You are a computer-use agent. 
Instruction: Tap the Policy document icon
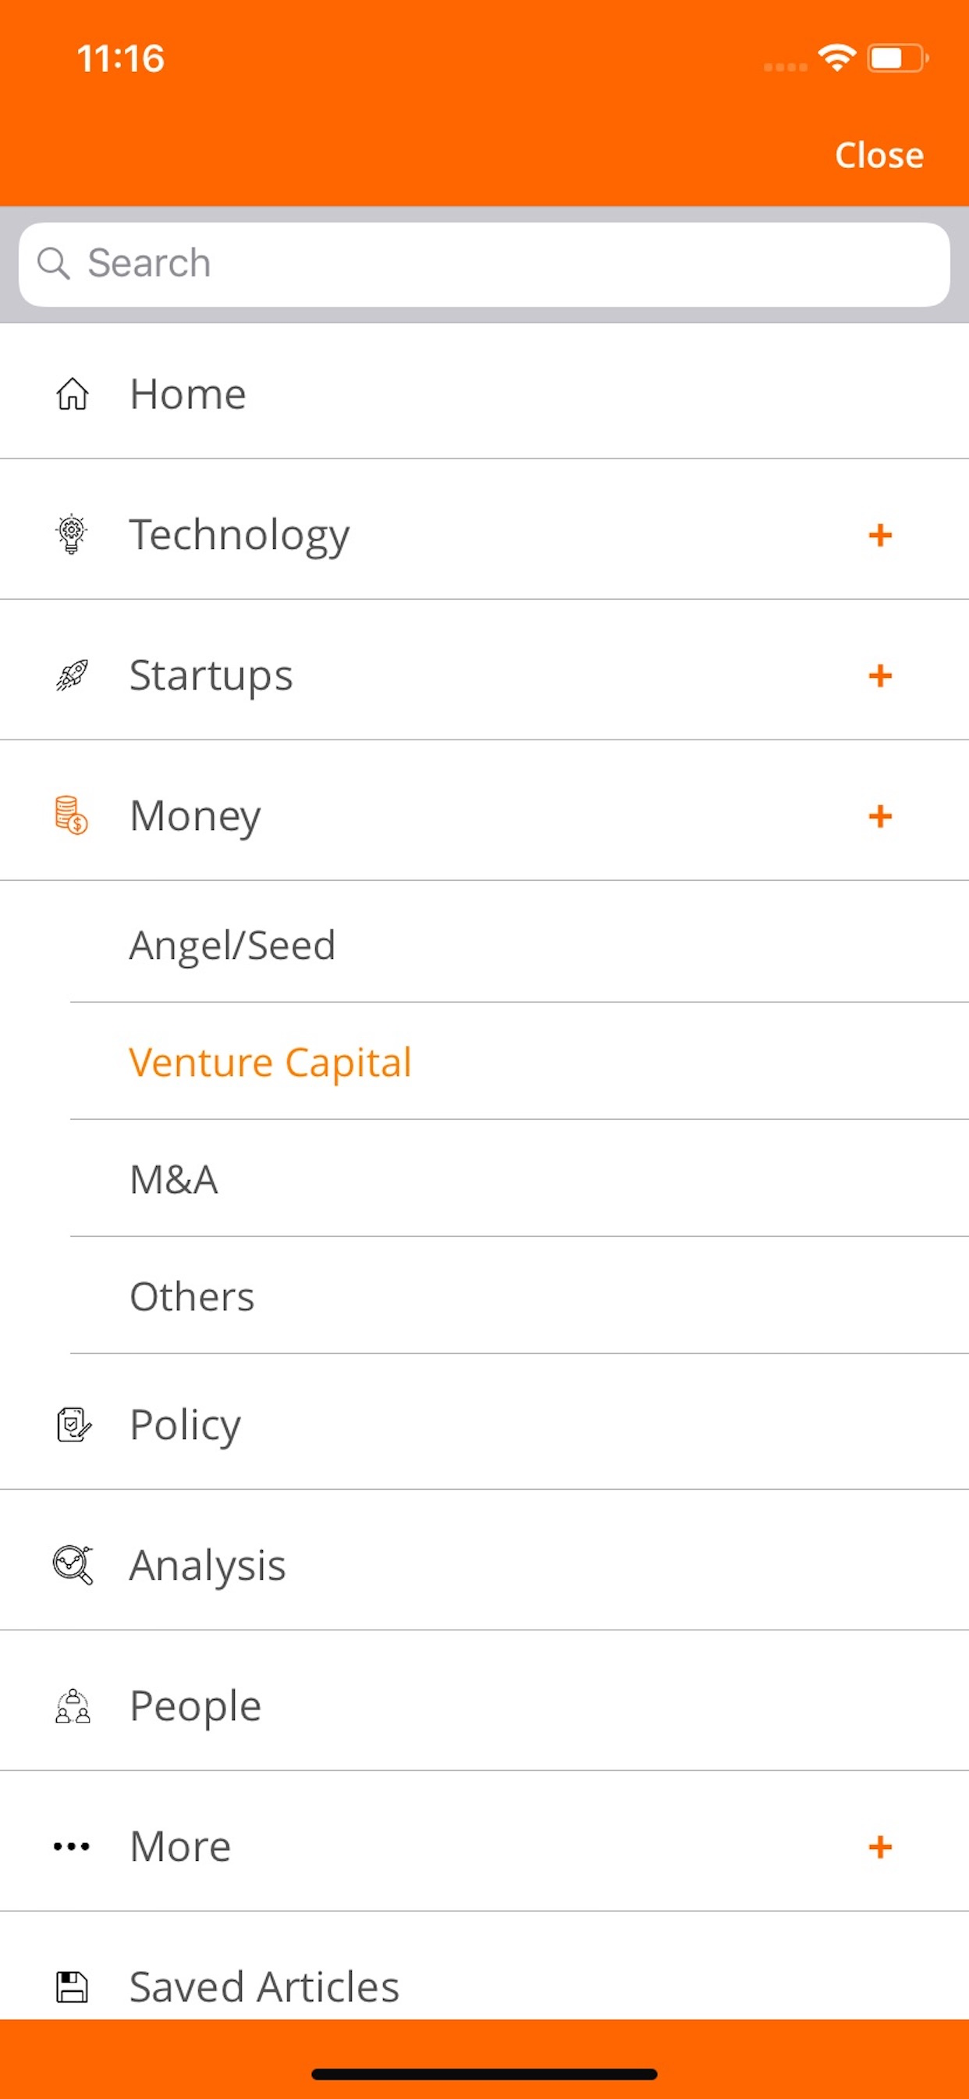(x=73, y=1424)
